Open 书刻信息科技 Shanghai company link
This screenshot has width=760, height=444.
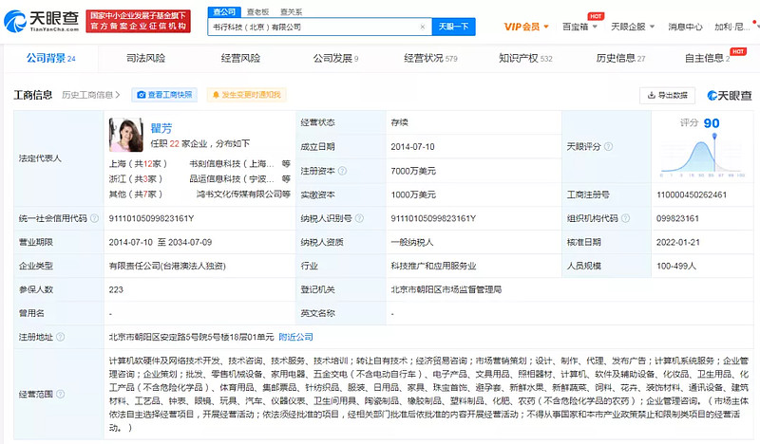pyautogui.click(x=232, y=164)
